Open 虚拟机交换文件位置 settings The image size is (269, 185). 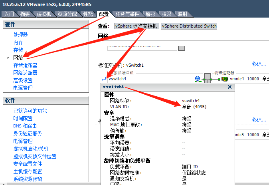click(x=35, y=156)
